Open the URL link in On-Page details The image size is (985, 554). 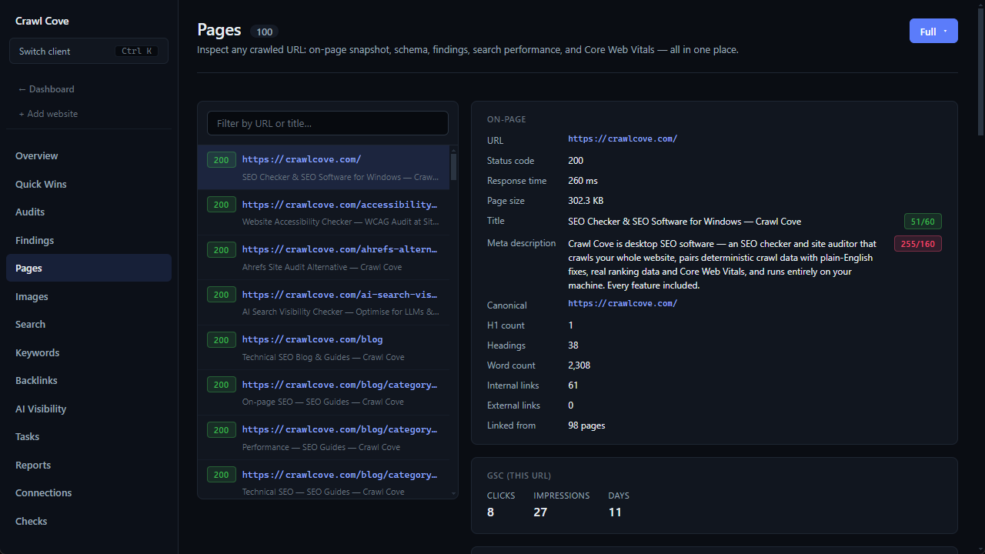point(623,139)
